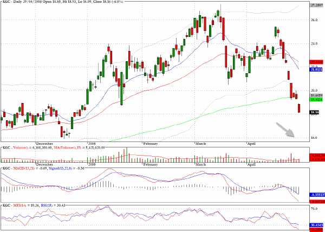Select the 70.0 oscillator axis label
This screenshot has width=325, height=232.
tap(313, 209)
